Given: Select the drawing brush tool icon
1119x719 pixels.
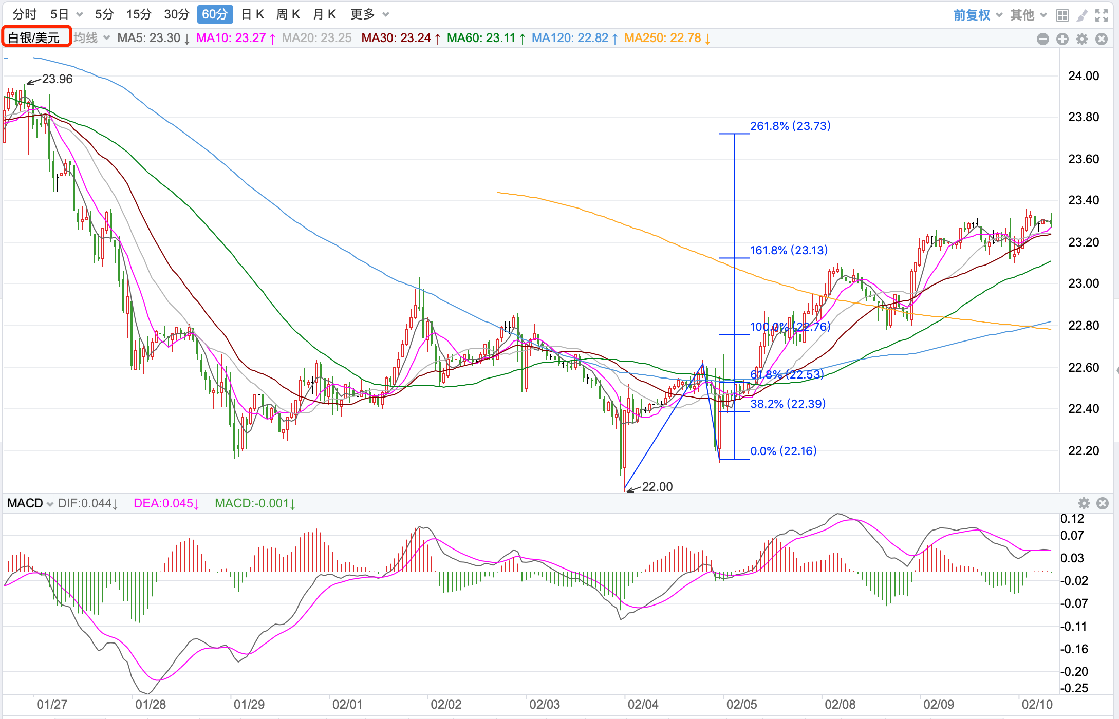Looking at the screenshot, I should 1082,15.
